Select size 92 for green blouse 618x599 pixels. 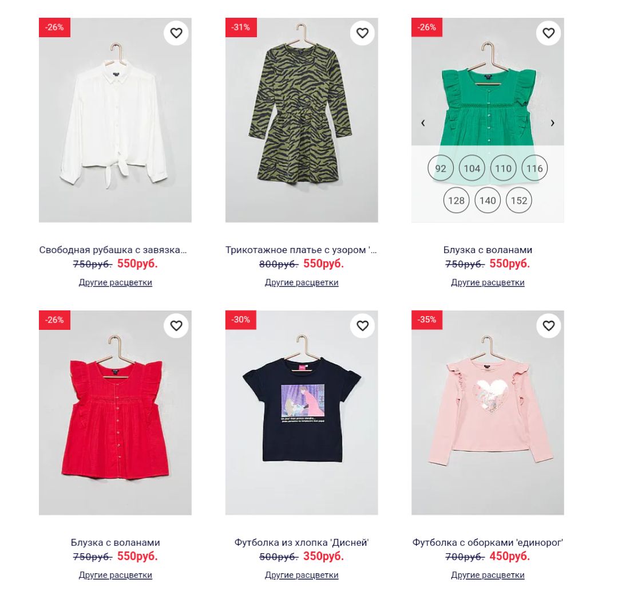(441, 168)
